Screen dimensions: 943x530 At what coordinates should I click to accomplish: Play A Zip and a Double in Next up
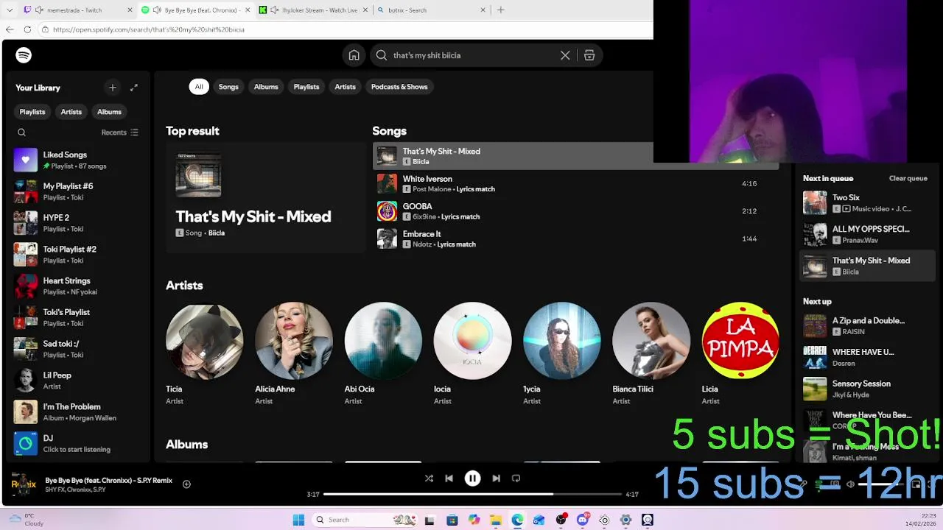pos(867,326)
